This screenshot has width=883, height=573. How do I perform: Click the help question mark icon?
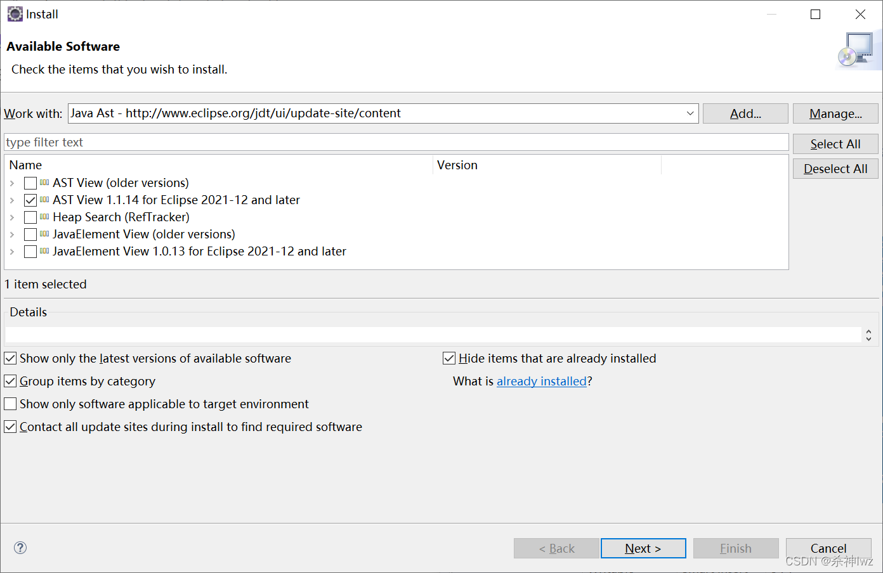pyautogui.click(x=20, y=548)
